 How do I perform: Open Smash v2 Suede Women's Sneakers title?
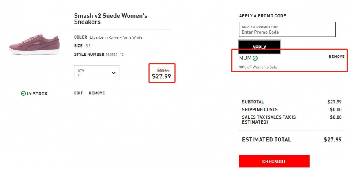coord(111,19)
